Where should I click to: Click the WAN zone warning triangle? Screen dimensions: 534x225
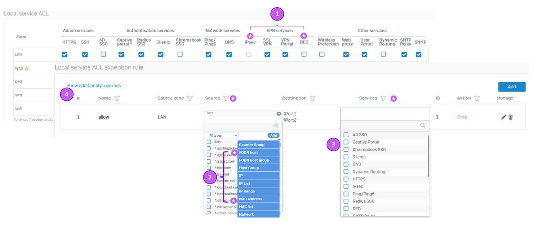click(27, 69)
